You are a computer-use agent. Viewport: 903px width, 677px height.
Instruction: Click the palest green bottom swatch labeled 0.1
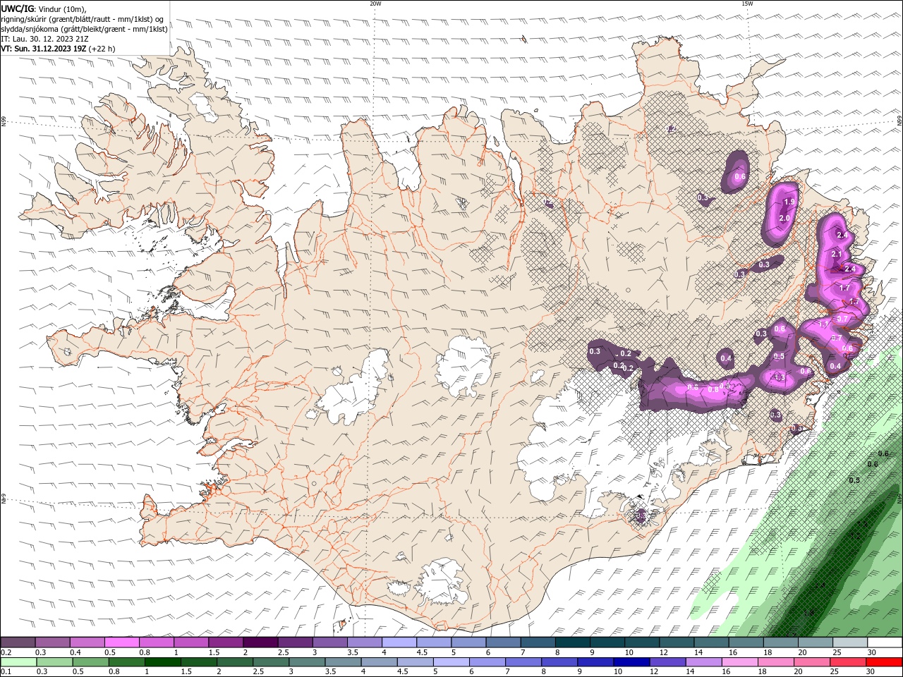coord(19,662)
